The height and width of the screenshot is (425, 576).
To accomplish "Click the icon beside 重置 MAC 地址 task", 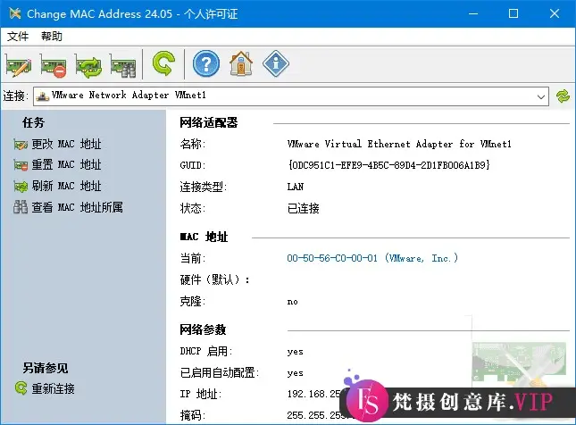I will (21, 165).
